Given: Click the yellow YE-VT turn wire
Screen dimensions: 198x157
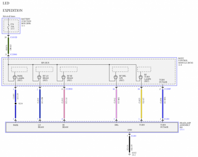Looking at the screenshot, I should 141,104.
